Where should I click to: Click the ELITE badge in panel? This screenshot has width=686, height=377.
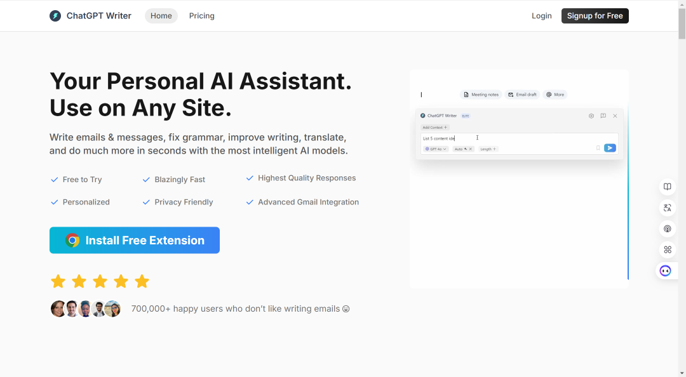[466, 116]
